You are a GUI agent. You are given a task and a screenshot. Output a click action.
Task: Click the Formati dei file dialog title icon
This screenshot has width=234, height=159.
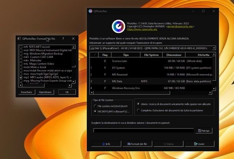[x=19, y=39]
